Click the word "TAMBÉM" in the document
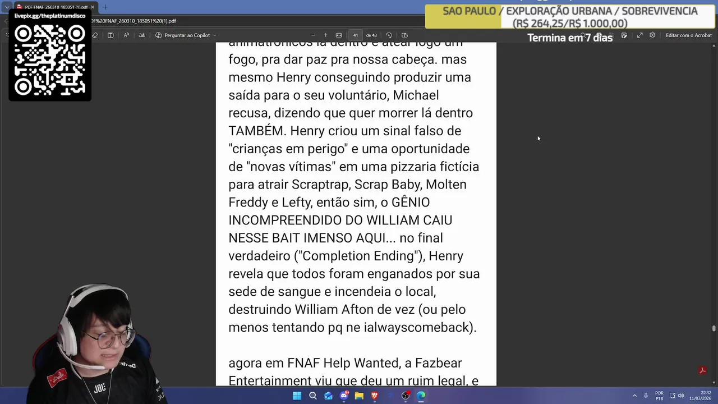Viewport: 718px width, 404px height. (256, 131)
